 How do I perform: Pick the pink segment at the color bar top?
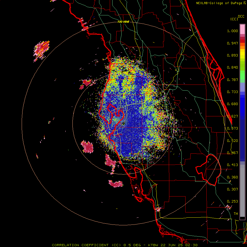click(x=242, y=29)
